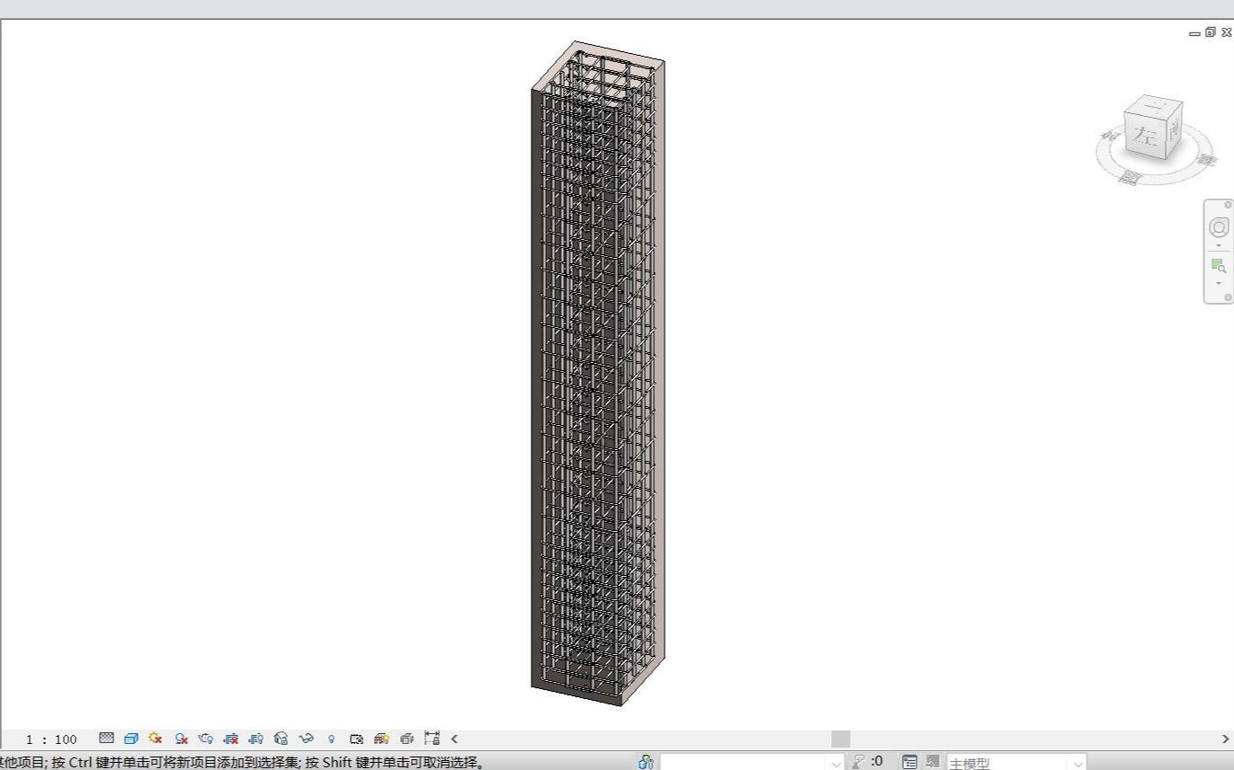Restore down the 3D view window

click(x=1211, y=32)
